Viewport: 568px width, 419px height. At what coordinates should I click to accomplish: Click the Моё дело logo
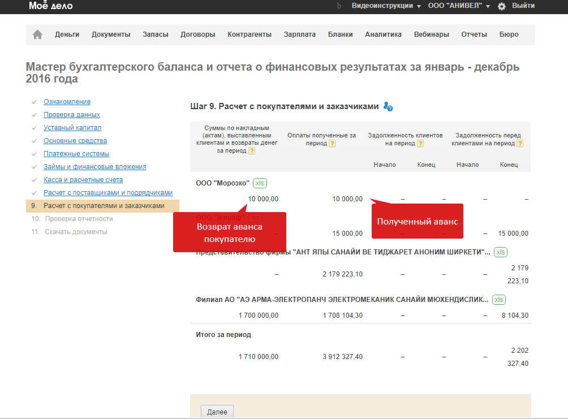[x=51, y=6]
